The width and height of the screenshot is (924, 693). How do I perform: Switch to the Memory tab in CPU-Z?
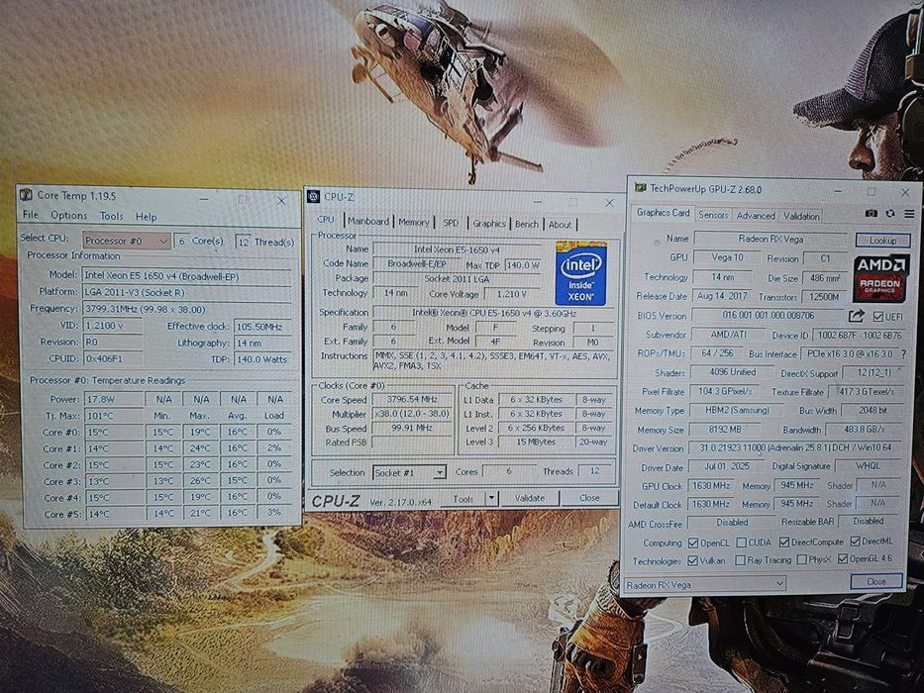click(414, 222)
